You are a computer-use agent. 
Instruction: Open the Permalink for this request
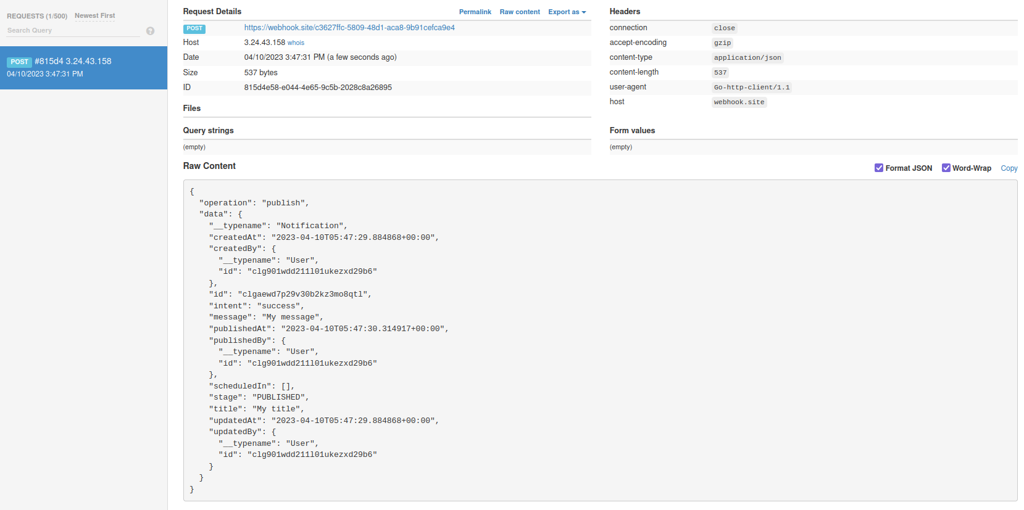475,12
